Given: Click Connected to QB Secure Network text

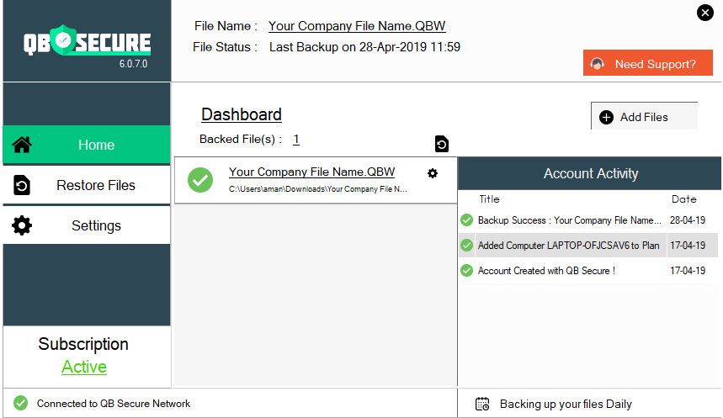Looking at the screenshot, I should pos(114,404).
